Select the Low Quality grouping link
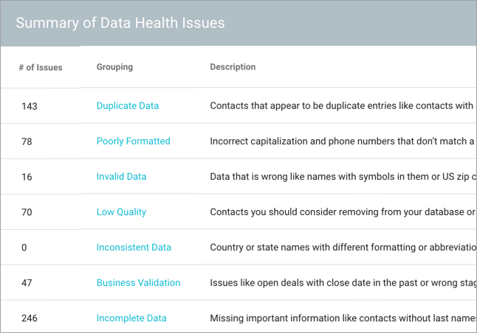 click(121, 211)
